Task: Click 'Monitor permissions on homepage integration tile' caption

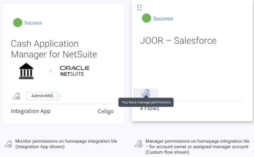Action: tap(66, 144)
